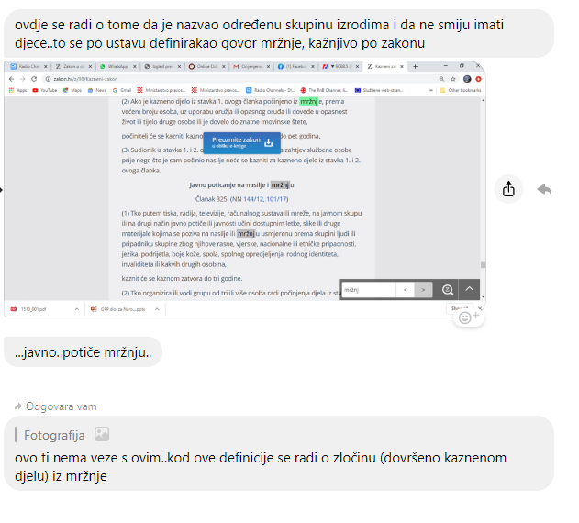In the embedded screenshot, click the 144/12 link
Image resolution: width=579 pixels, height=523 pixels.
pyautogui.click(x=253, y=199)
